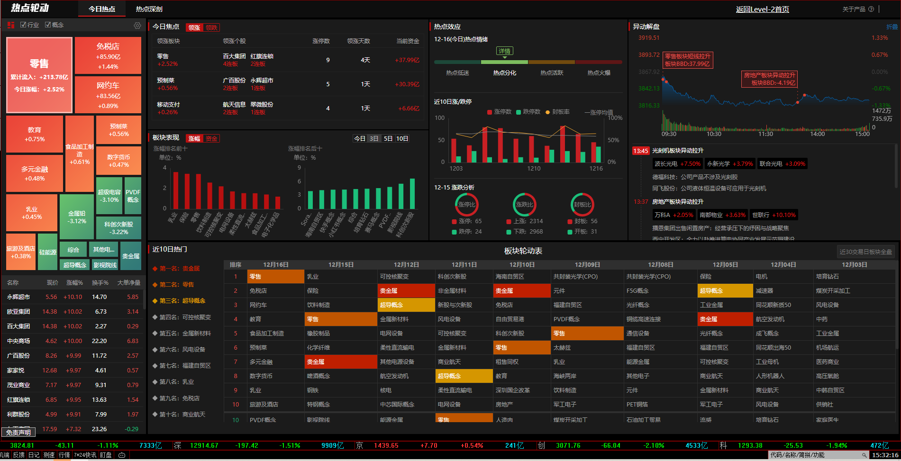Viewport: 901px width, 461px height.
Task: Click 返回Level-2首页 link
Action: click(762, 9)
